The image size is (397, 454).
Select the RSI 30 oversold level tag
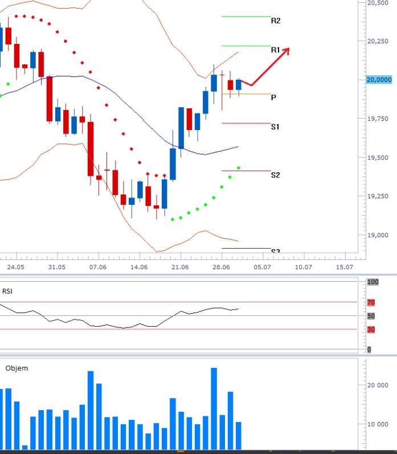[371, 329]
